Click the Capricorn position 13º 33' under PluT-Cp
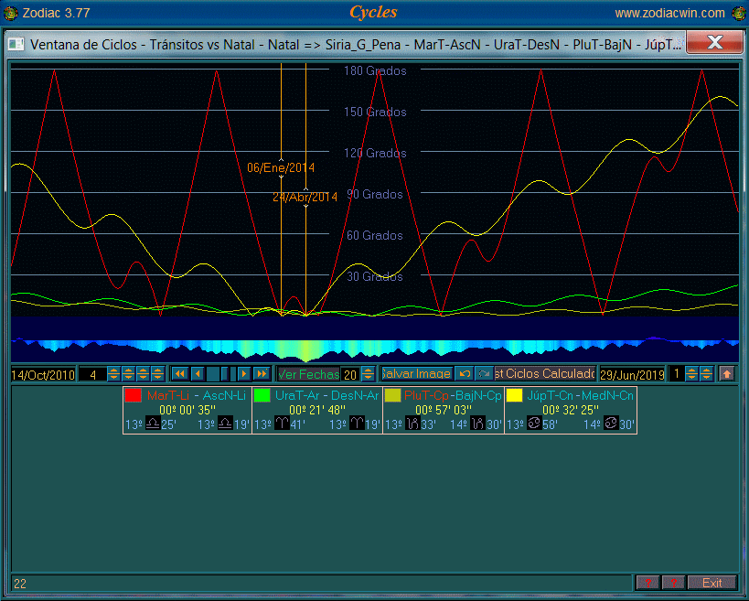 pyautogui.click(x=410, y=424)
